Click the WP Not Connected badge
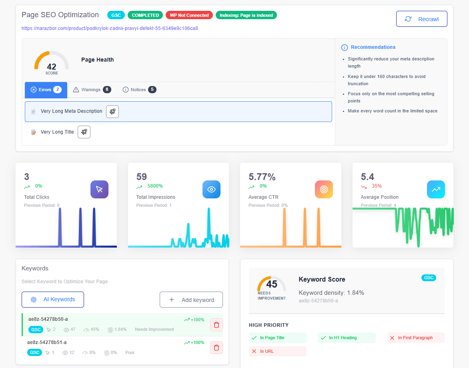This screenshot has width=469, height=368. (189, 15)
